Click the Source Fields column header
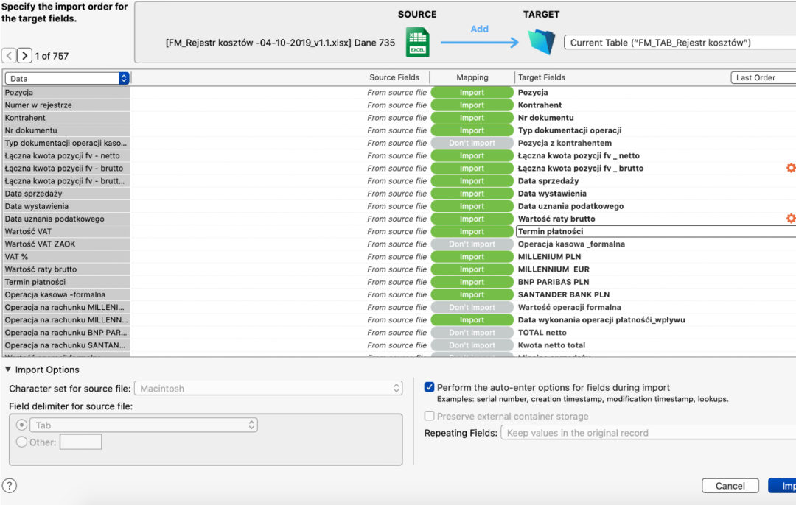The width and height of the screenshot is (796, 505). coord(394,77)
